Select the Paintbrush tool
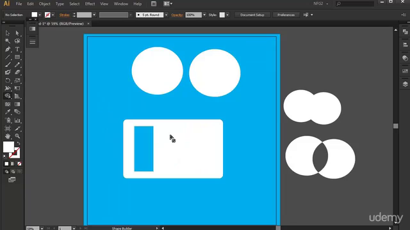 click(x=8, y=65)
